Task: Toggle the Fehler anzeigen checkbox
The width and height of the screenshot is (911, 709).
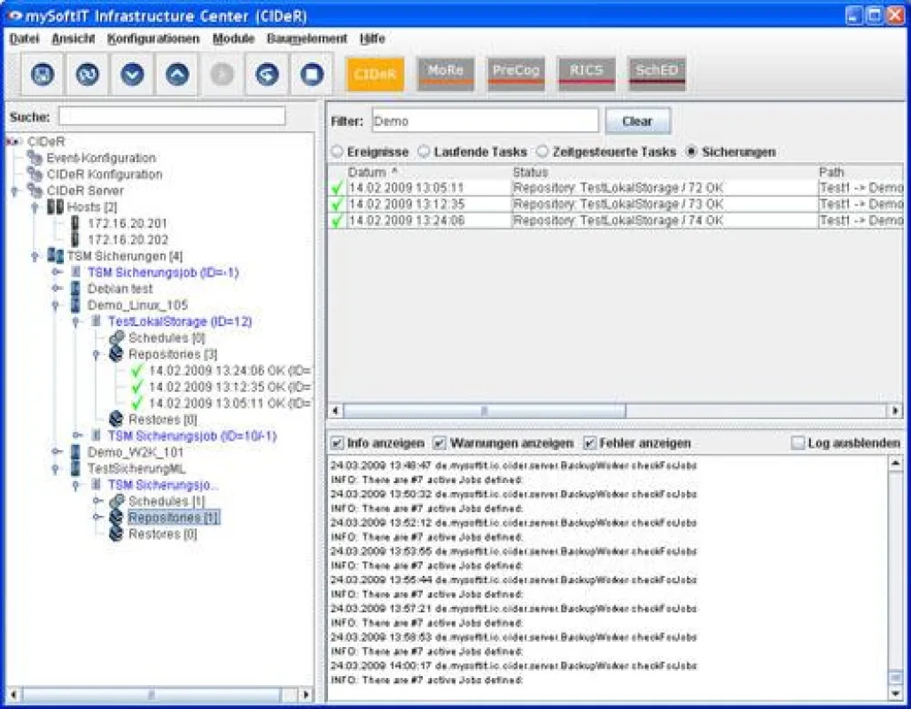Action: pyautogui.click(x=589, y=443)
